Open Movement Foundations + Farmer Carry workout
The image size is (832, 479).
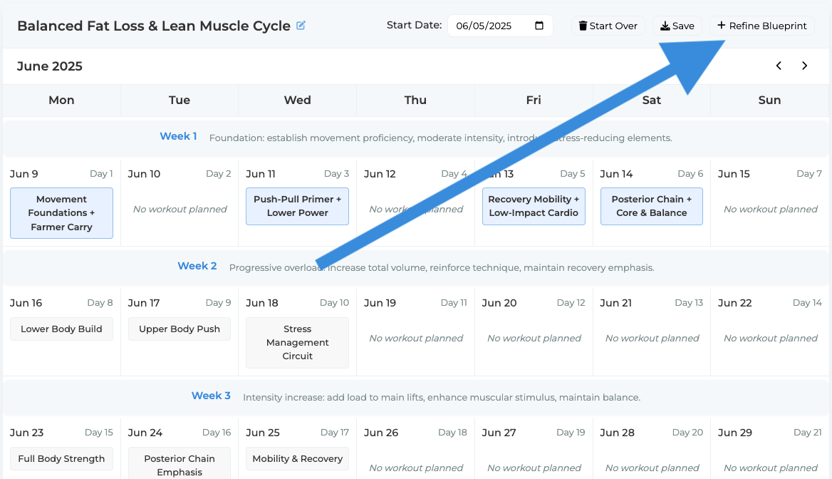61,213
